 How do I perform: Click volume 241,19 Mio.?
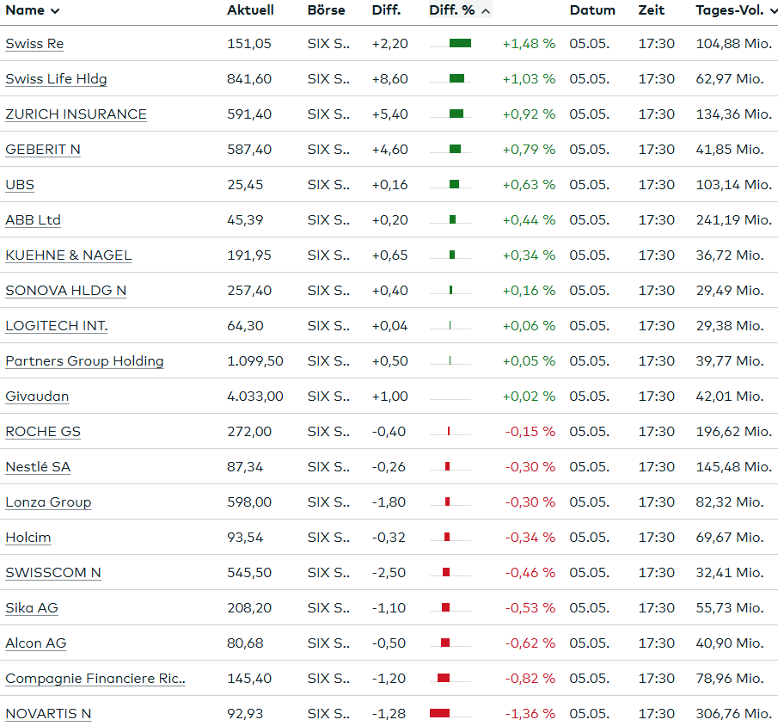point(734,220)
